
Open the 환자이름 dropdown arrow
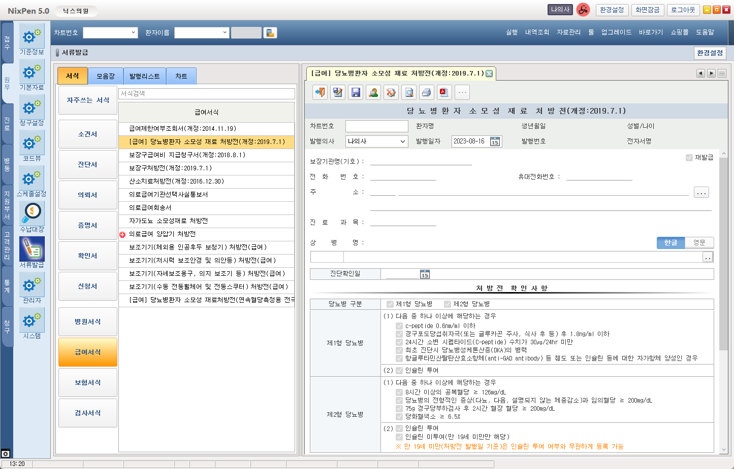tap(225, 32)
